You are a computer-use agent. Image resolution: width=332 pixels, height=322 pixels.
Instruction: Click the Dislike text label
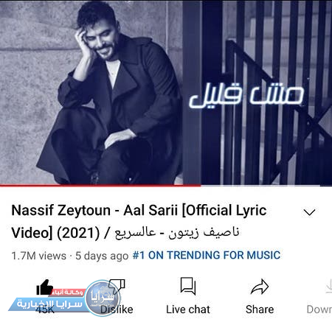[117, 309]
